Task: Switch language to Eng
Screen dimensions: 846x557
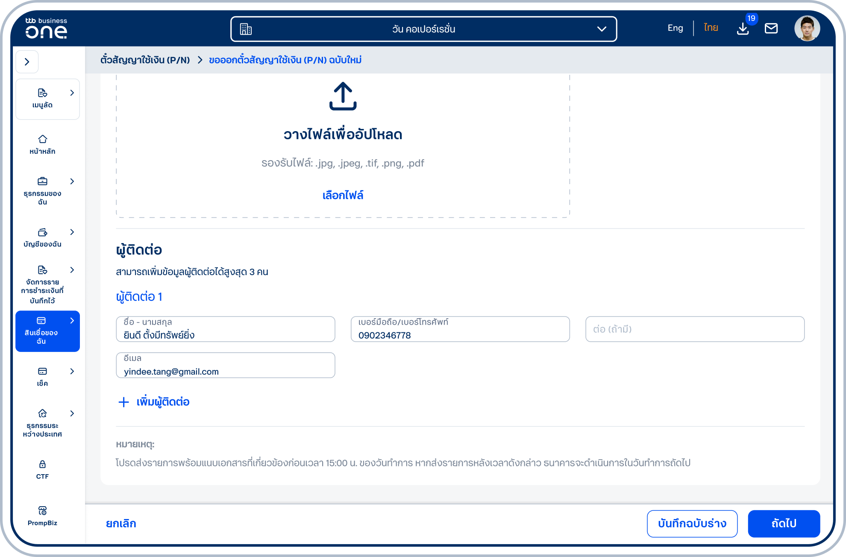Action: point(675,28)
